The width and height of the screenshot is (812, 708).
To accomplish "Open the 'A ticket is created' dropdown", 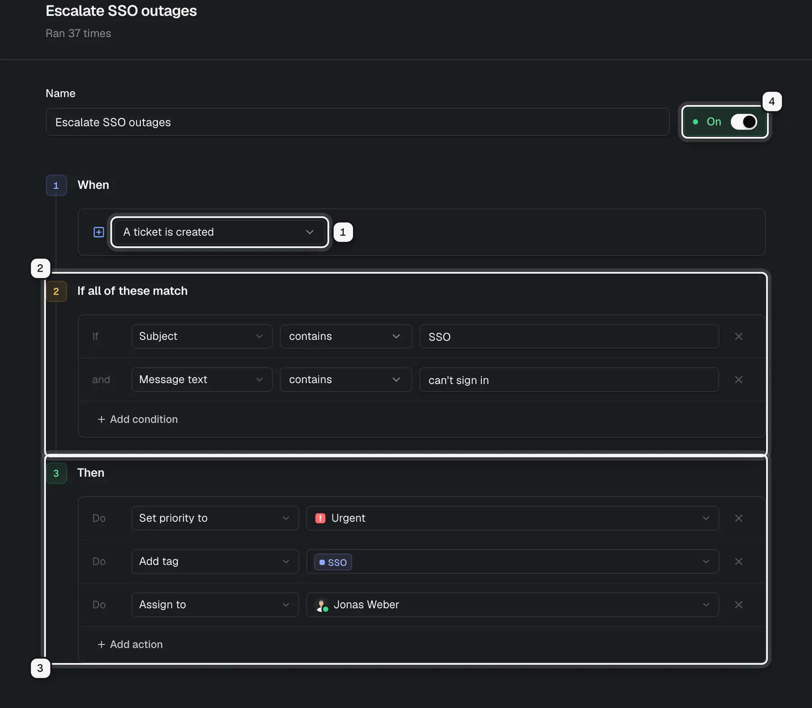I will [x=220, y=232].
